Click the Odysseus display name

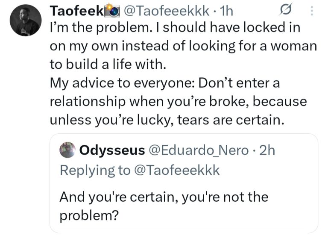pos(112,150)
